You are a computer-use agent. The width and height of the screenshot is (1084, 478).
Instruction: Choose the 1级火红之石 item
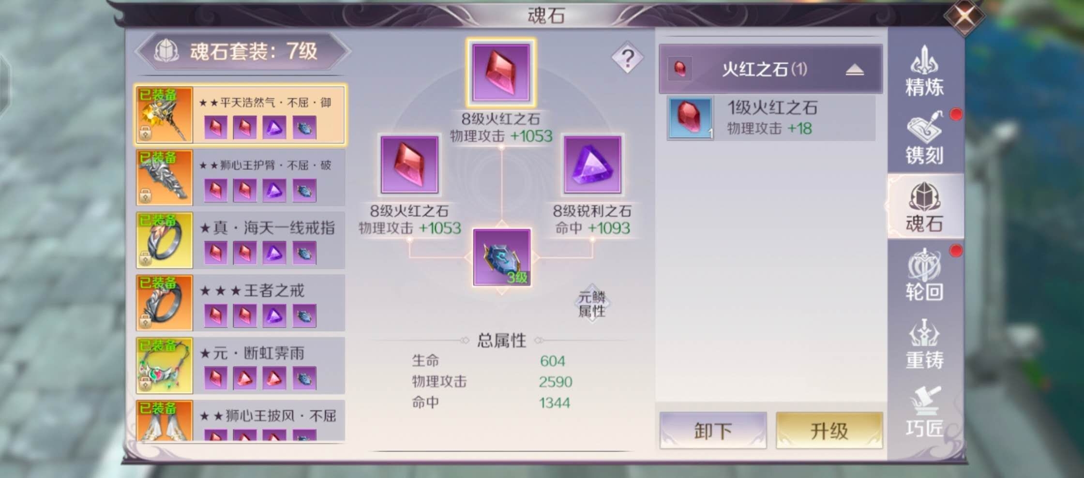point(771,118)
